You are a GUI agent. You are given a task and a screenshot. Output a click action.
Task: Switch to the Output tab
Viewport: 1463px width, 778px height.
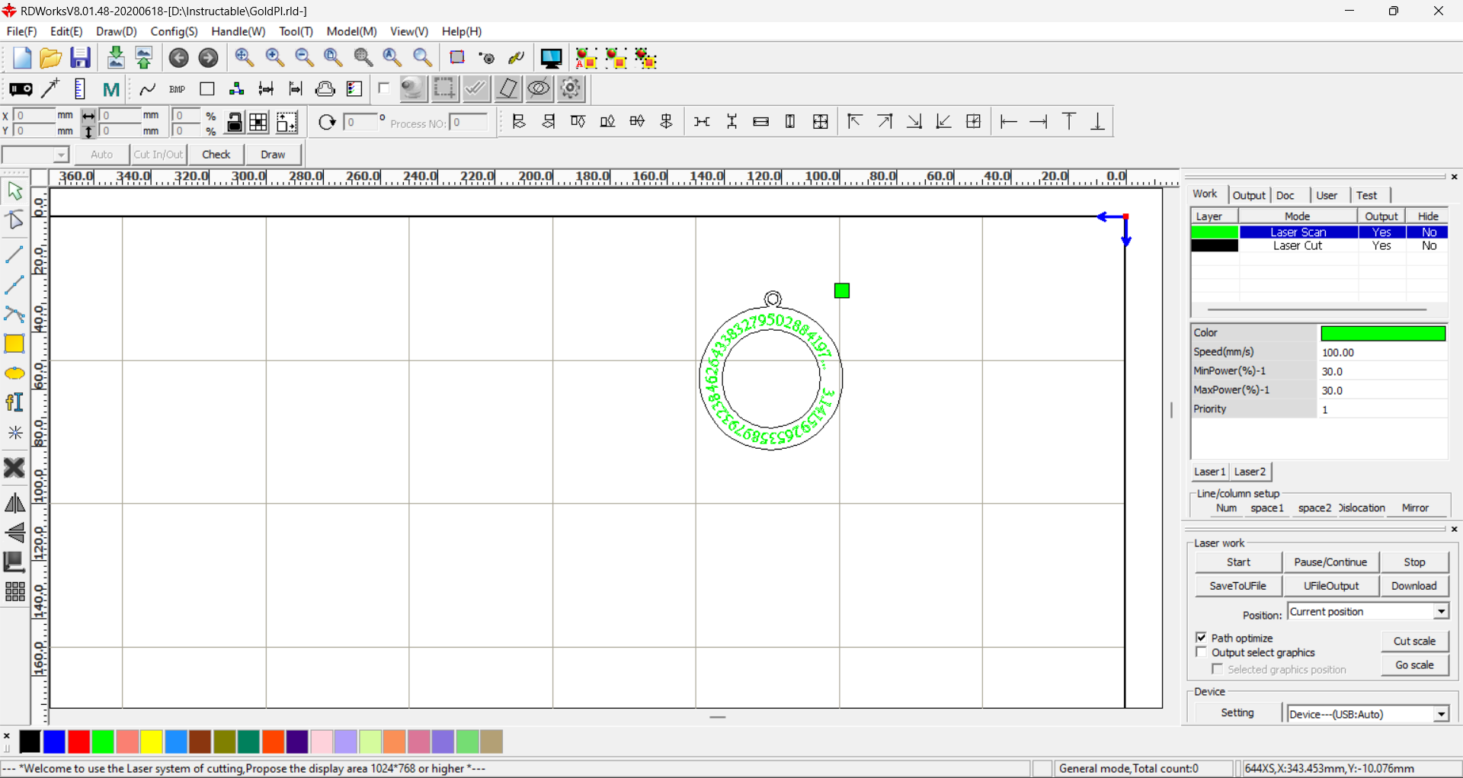(1248, 195)
